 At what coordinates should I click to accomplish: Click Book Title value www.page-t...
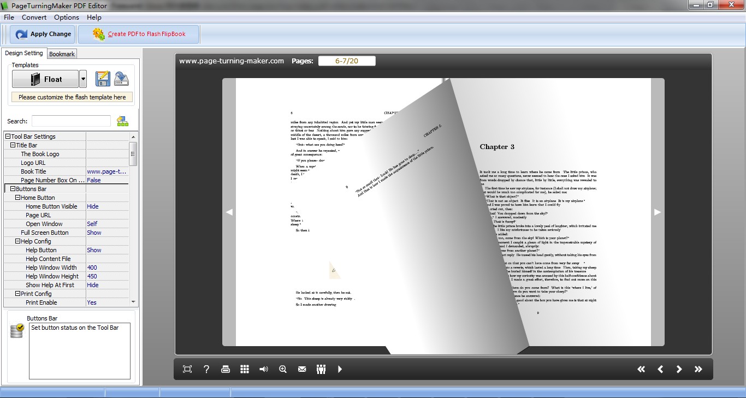click(107, 171)
